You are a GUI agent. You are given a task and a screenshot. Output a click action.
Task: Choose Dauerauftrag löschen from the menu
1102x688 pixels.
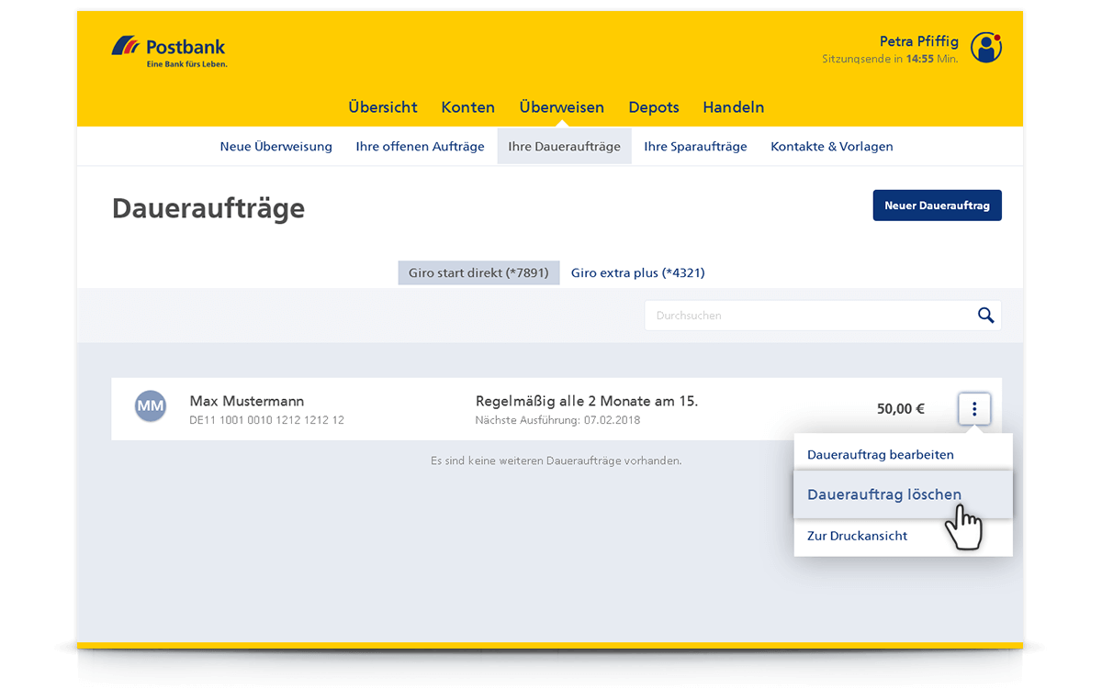point(883,494)
